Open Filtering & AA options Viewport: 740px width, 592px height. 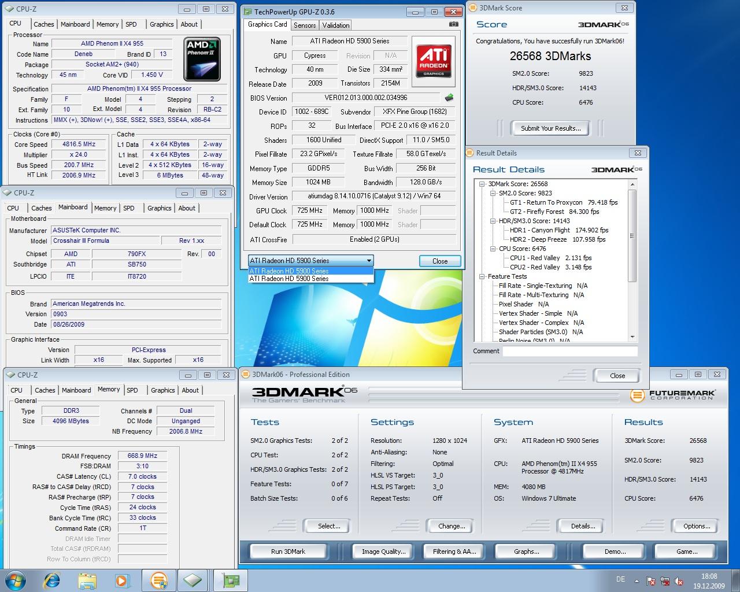[x=454, y=552]
